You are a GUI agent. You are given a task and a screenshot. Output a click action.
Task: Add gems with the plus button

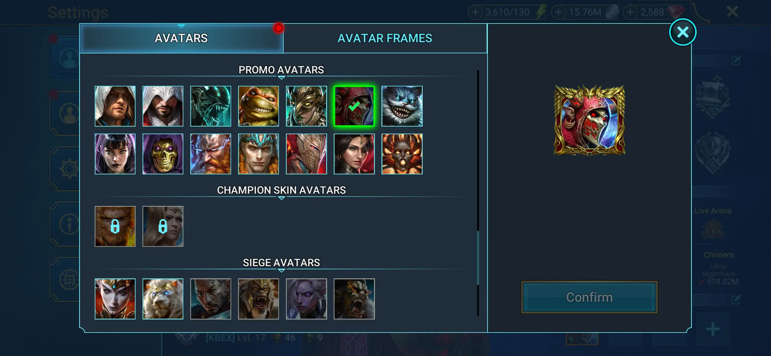coord(630,12)
